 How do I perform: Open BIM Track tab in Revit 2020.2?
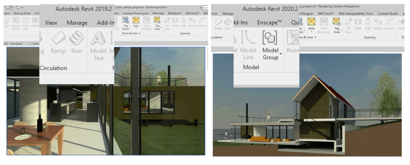tap(326, 14)
